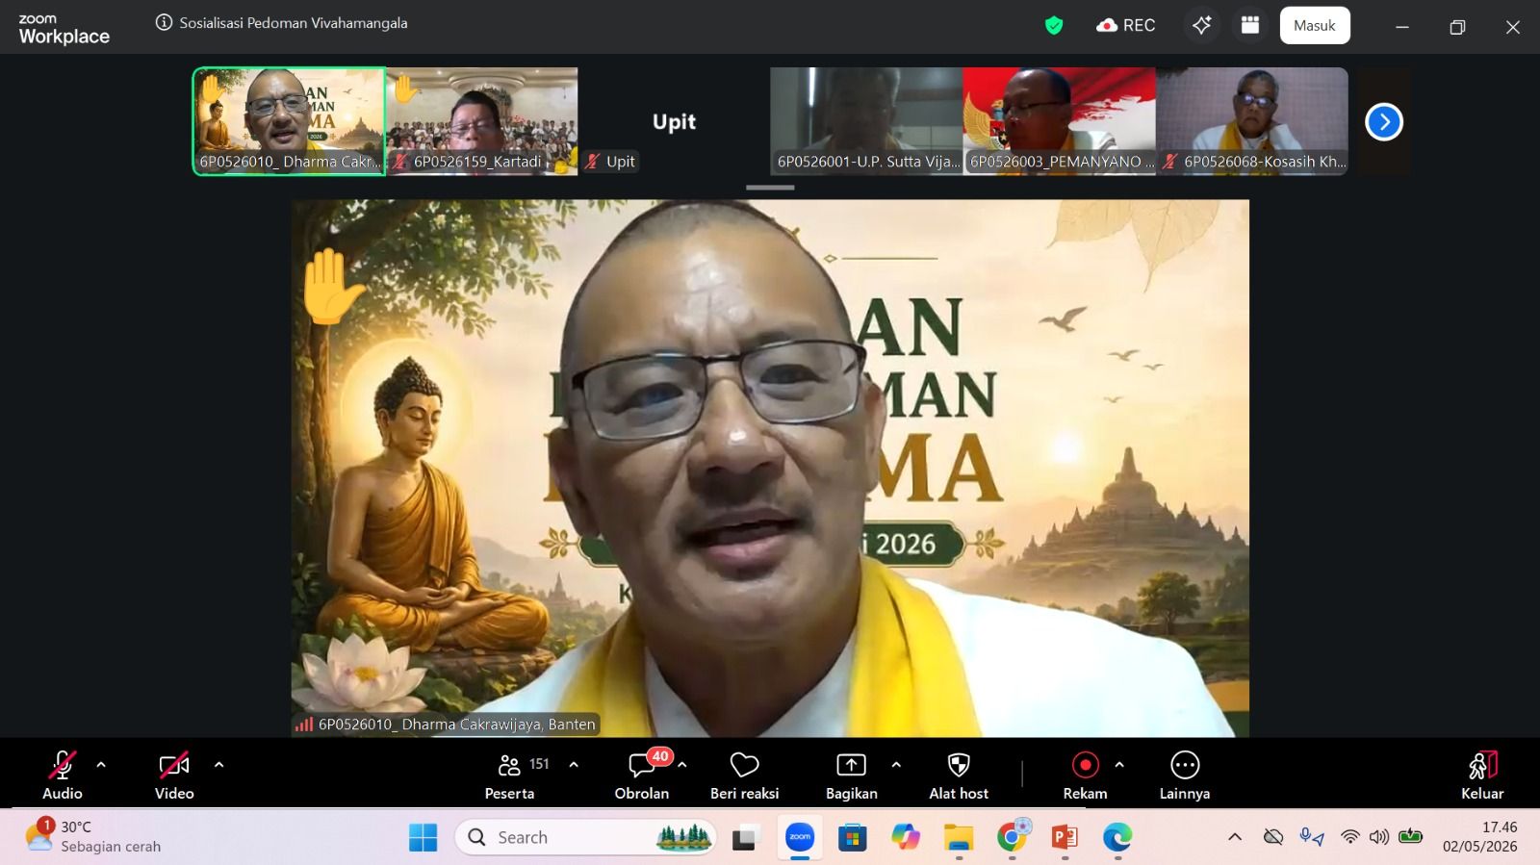Viewport: 1540px width, 865px height.
Task: Open the clock and date 17.46 panel
Action: coord(1480,837)
